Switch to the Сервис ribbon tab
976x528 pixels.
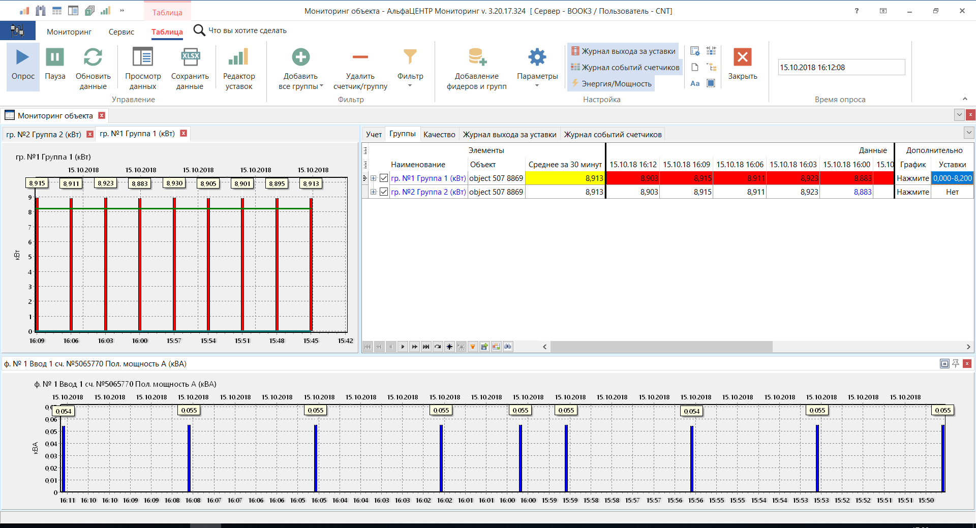click(x=121, y=32)
